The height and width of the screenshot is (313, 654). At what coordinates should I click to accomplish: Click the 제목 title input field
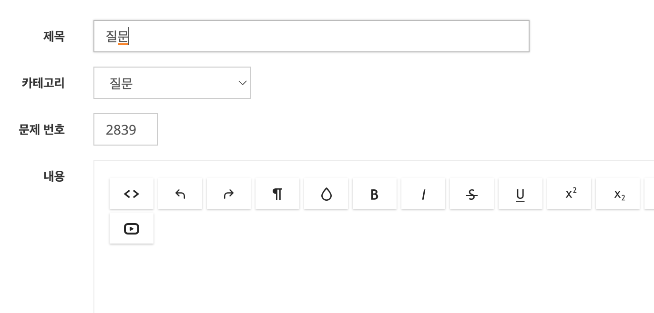[x=311, y=36]
